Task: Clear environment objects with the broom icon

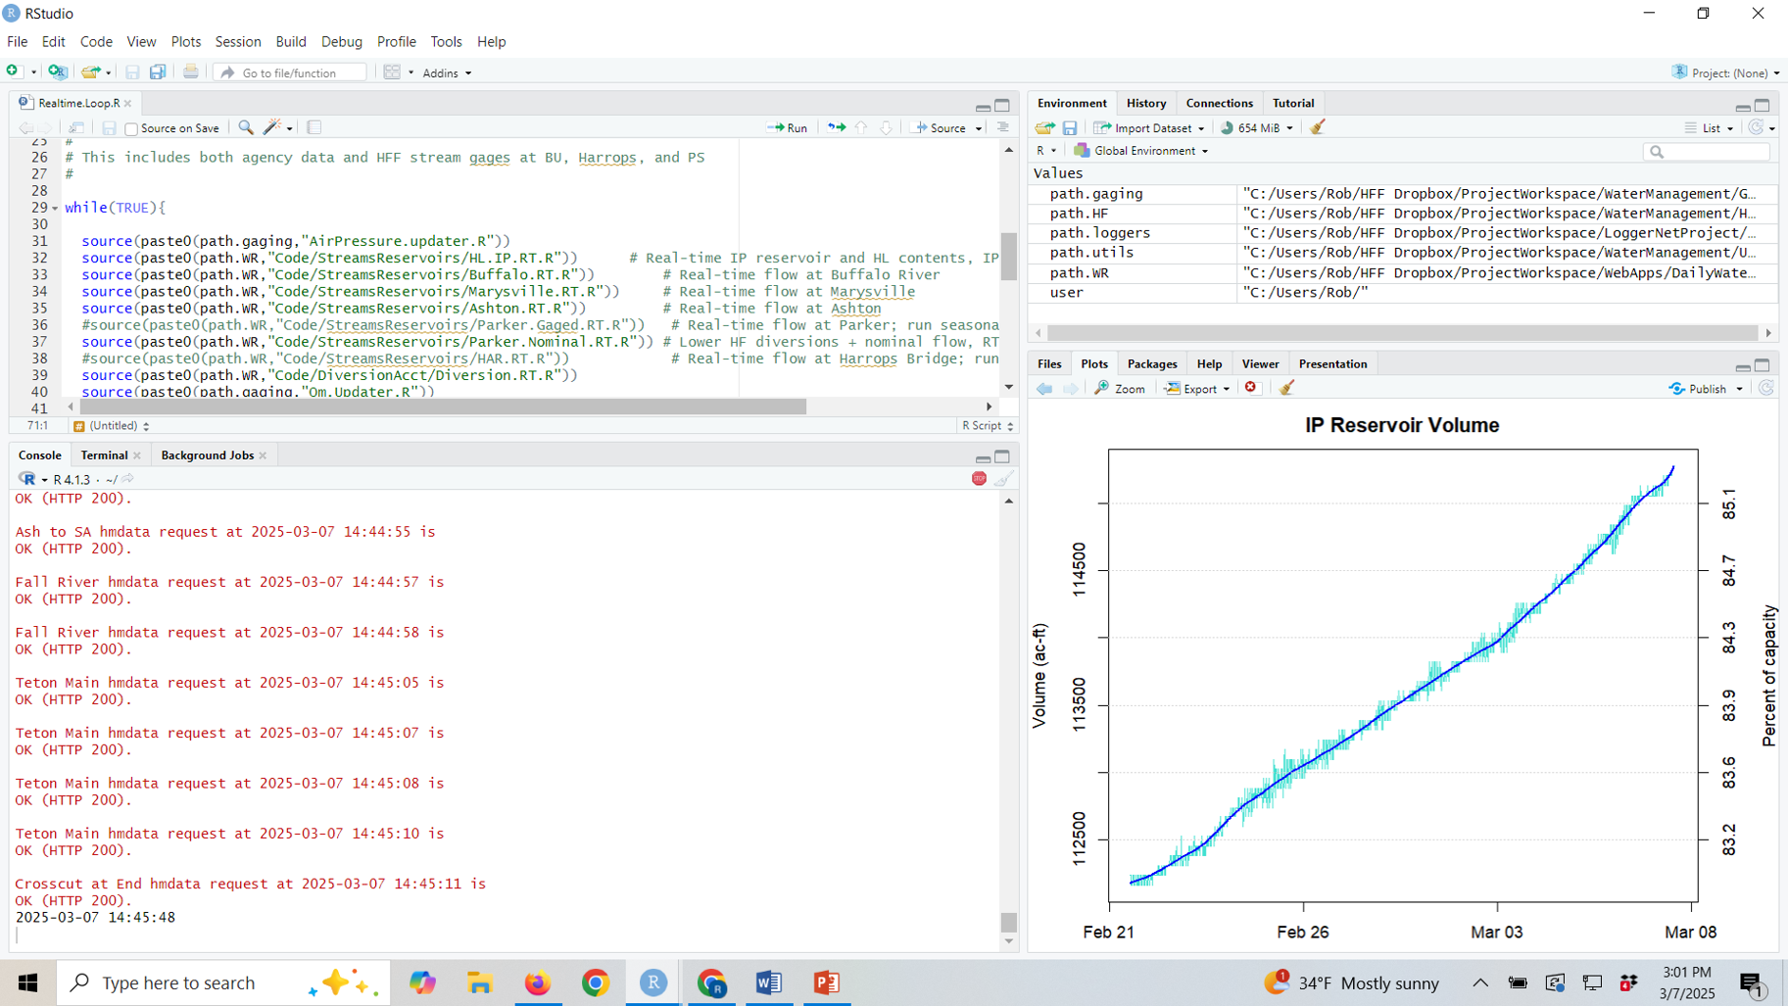Action: coord(1318,127)
